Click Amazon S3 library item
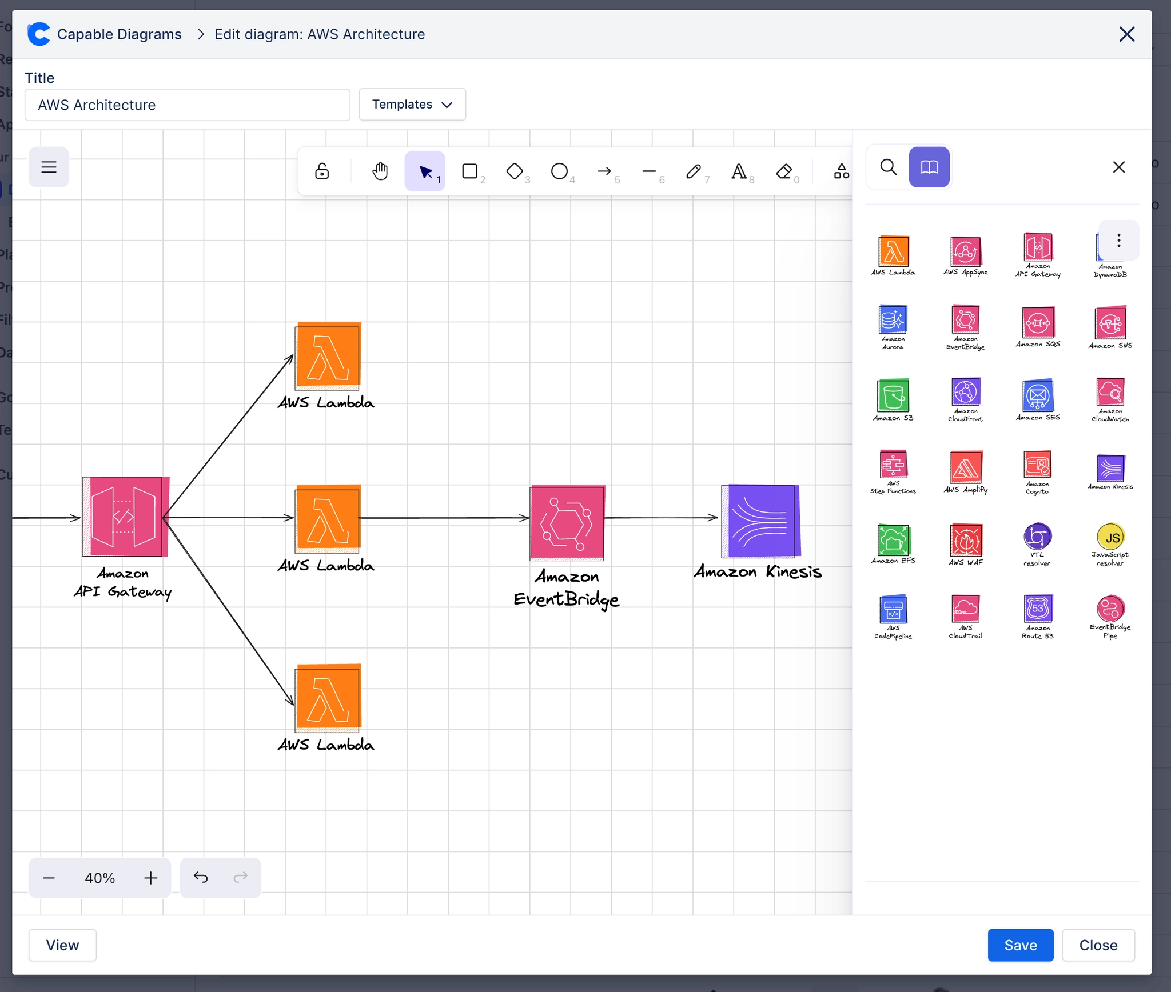This screenshot has height=992, width=1171. pyautogui.click(x=893, y=399)
